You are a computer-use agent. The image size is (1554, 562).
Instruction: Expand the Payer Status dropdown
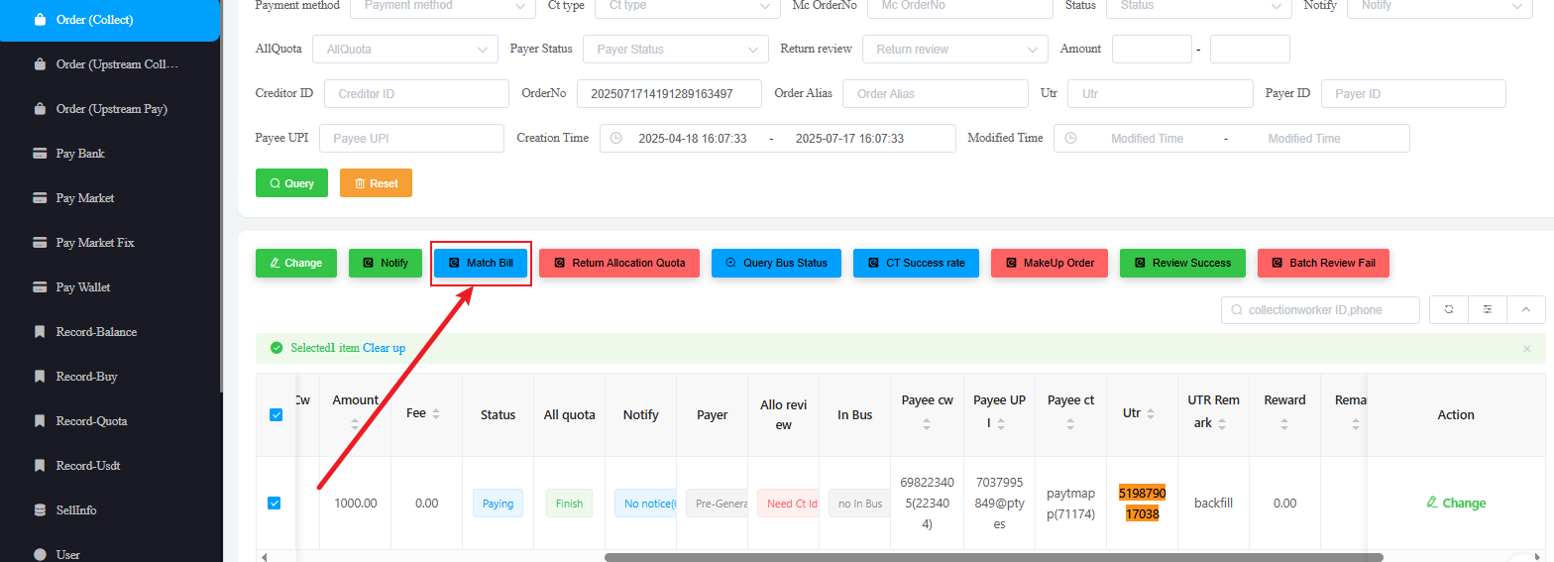(x=675, y=49)
